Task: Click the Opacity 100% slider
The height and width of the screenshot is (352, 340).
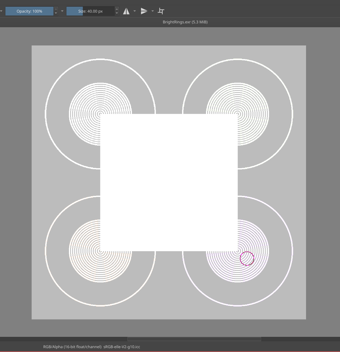Action: point(29,11)
